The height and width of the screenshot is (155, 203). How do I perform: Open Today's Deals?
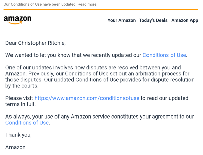point(153,20)
